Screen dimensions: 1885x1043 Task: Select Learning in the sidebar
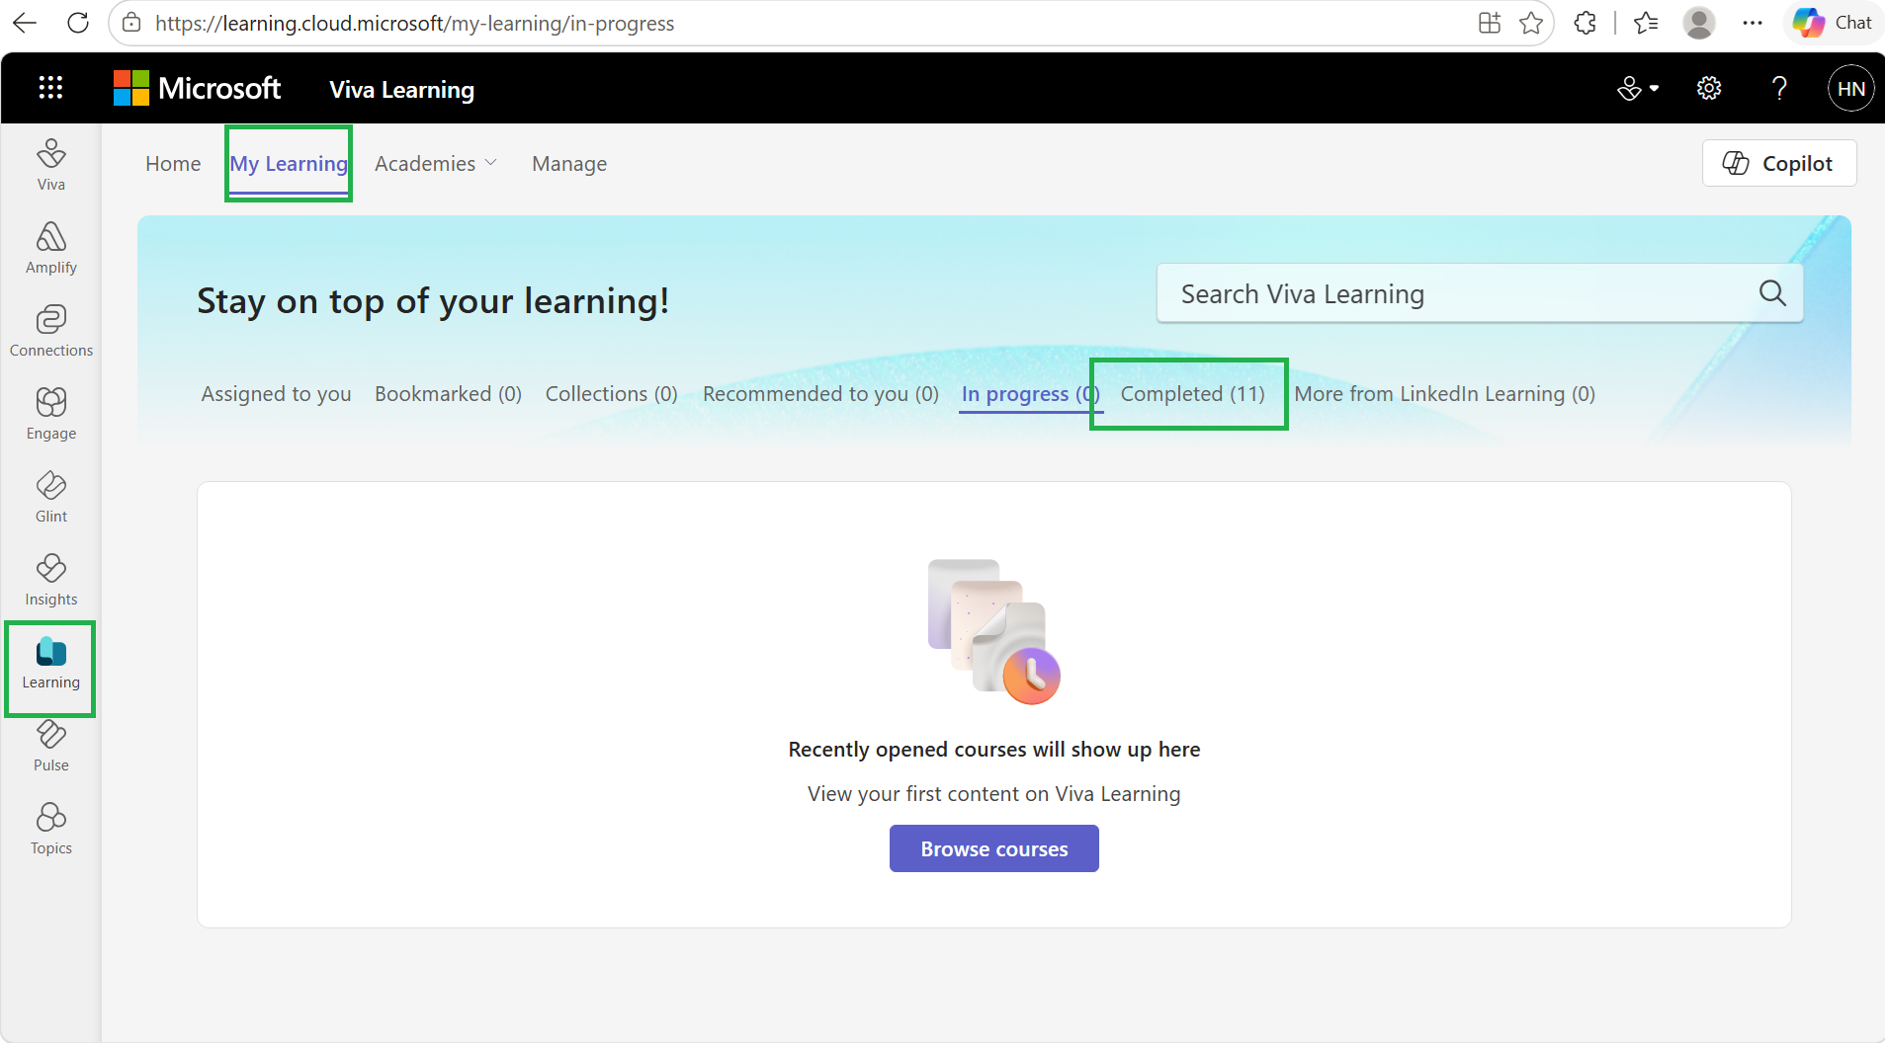(51, 665)
